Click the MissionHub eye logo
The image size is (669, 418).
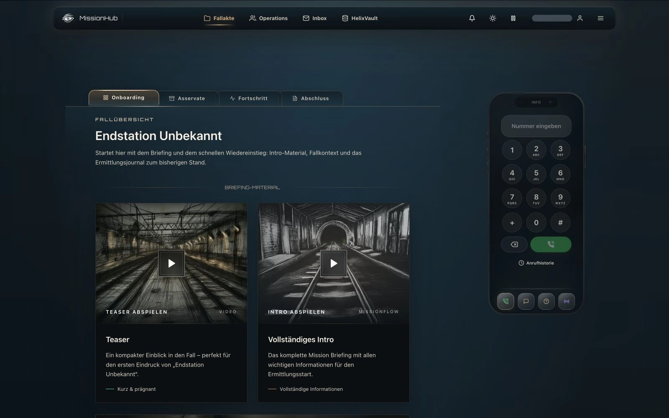[x=68, y=18]
